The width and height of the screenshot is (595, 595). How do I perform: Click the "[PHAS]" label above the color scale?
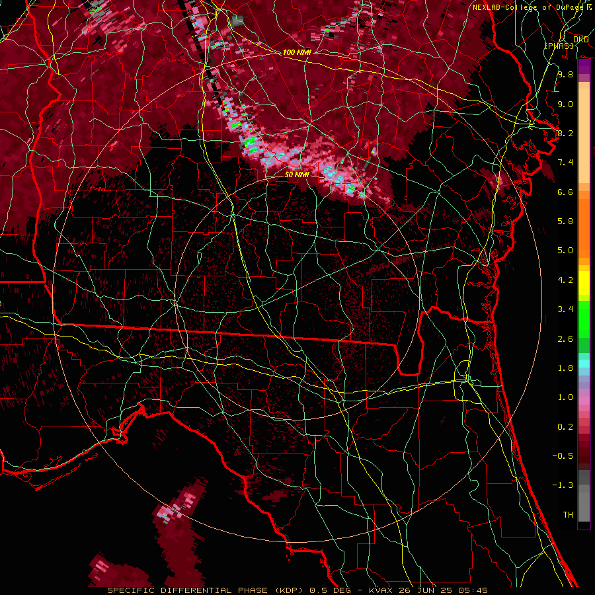coord(559,46)
